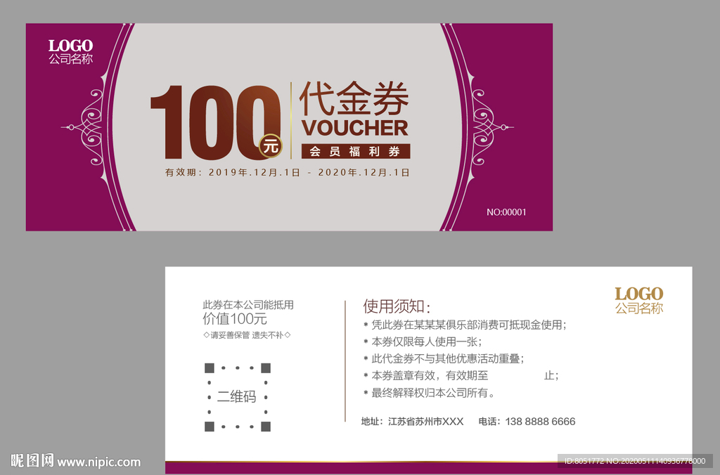
Task: Click the 二维码 QR placeholder
Action: click(x=238, y=397)
